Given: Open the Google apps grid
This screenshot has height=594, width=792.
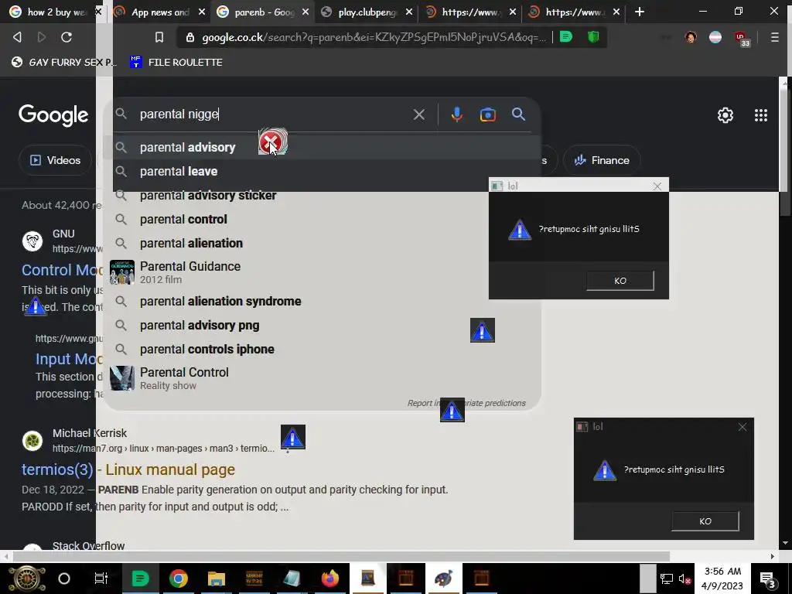Looking at the screenshot, I should point(761,115).
